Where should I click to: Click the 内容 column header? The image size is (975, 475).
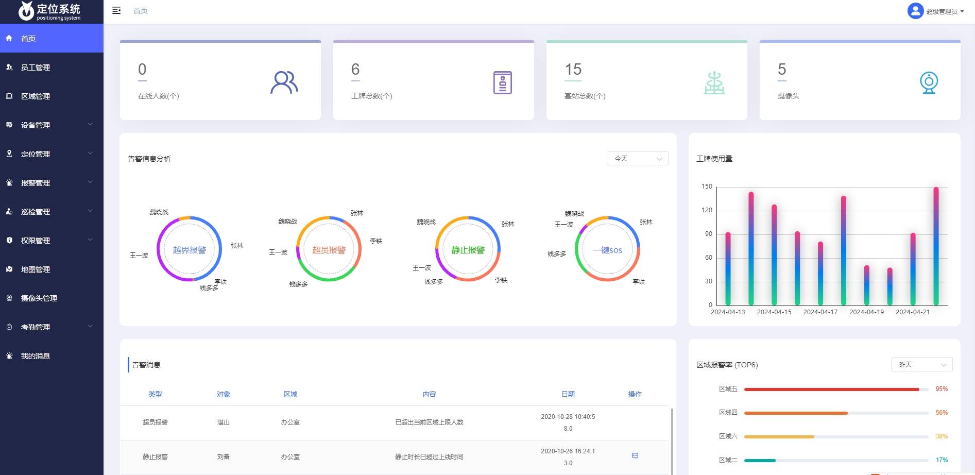coord(429,394)
